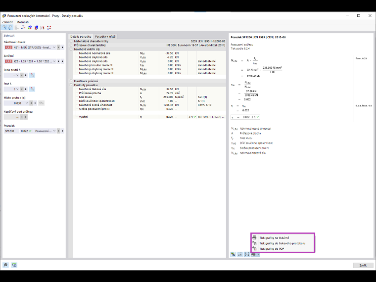Pick member set in graphics icon
376x282 pixels.
[x=32, y=75]
